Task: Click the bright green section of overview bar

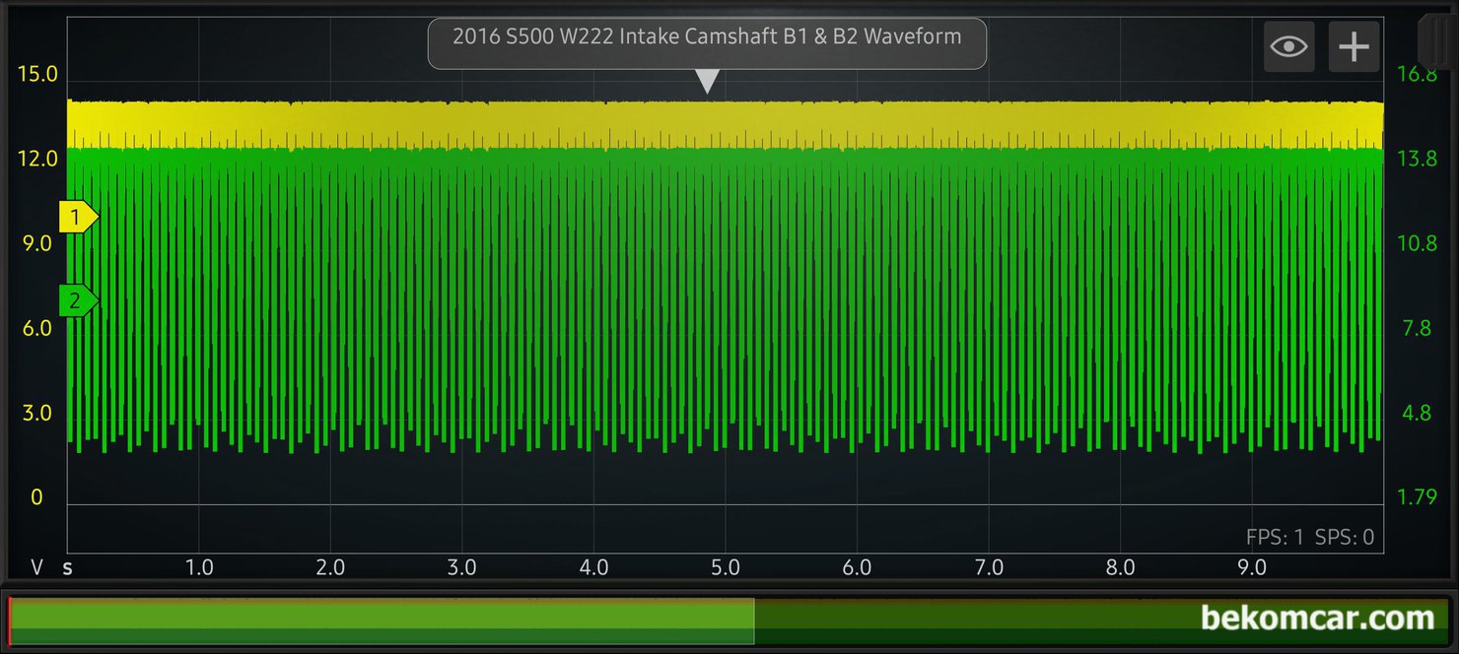Action: coord(382,621)
